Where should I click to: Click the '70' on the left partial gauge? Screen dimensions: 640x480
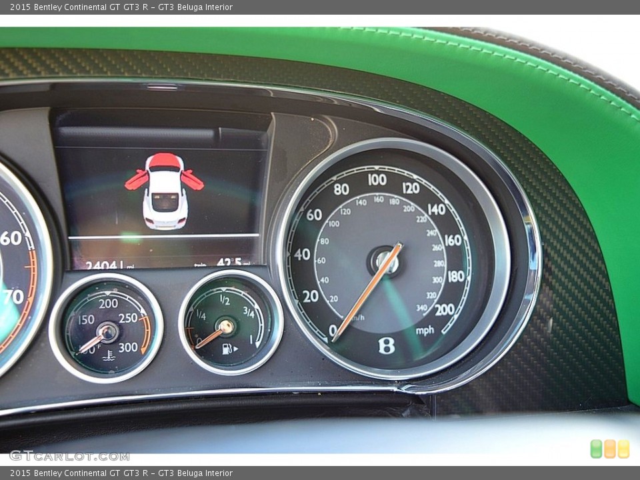[x=13, y=297]
